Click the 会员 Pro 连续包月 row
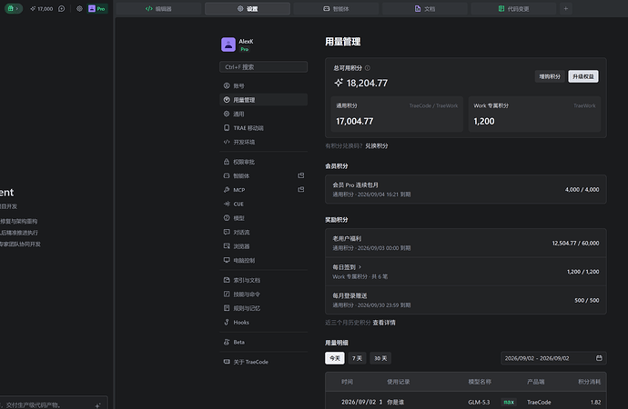Image resolution: width=628 pixels, height=409 pixels. tap(466, 189)
